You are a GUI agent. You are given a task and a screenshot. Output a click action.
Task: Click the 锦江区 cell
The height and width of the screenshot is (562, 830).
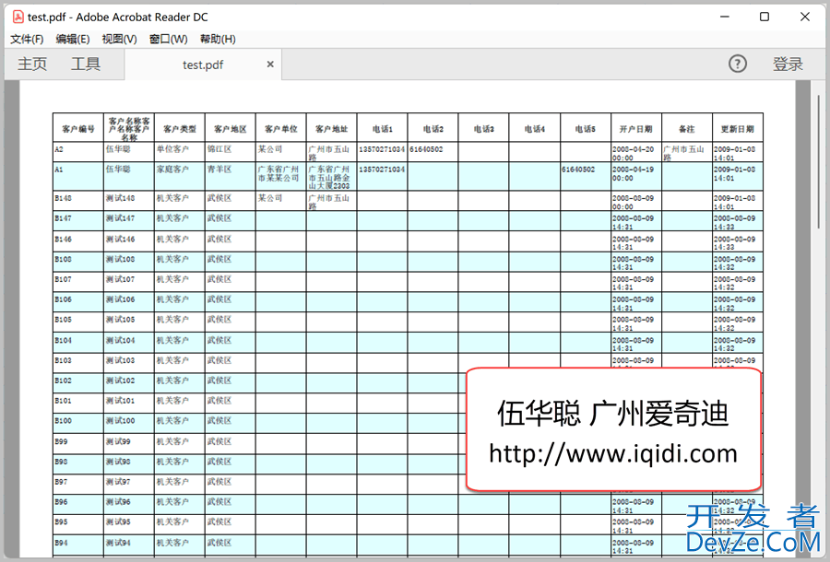231,152
